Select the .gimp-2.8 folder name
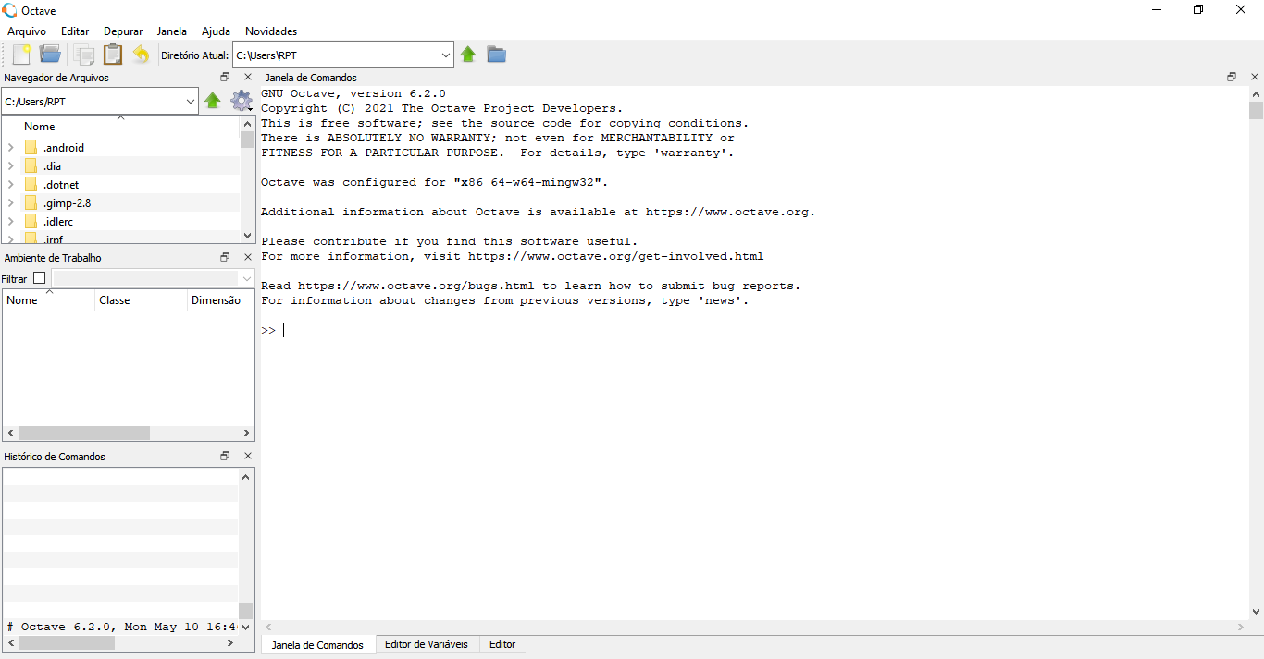Screen dimensions: 1264x659 [67, 203]
